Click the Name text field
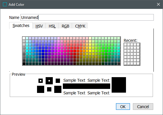The width and height of the screenshot is (163, 115). click(87, 17)
